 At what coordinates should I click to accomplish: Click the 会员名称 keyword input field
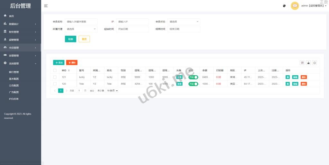coord(81,22)
